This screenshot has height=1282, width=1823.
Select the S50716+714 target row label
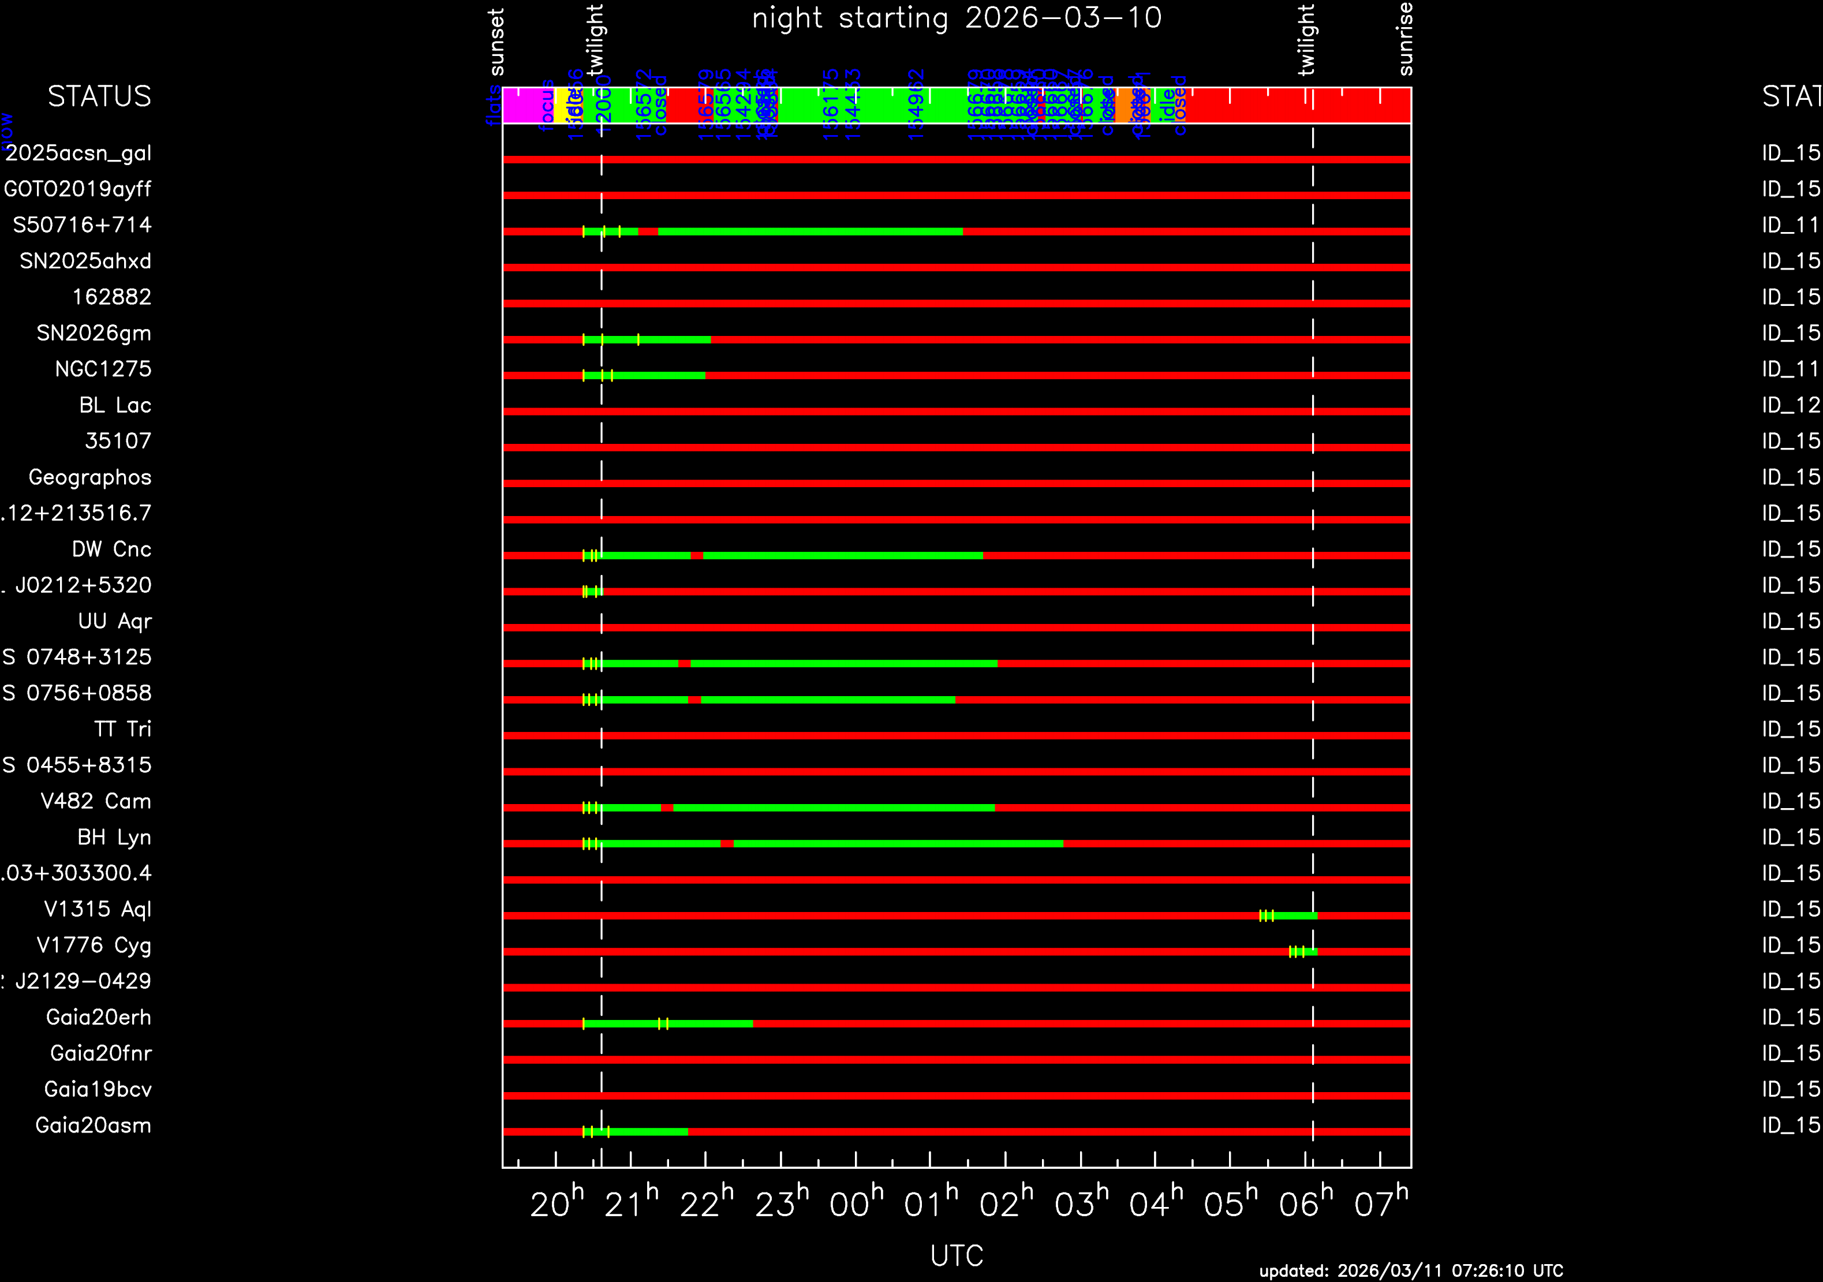(x=82, y=226)
